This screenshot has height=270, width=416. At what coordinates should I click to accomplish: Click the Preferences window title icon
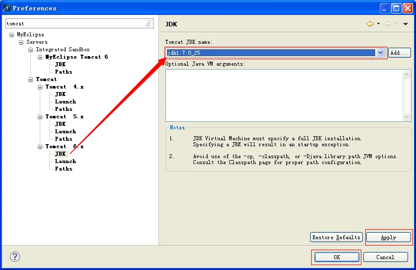click(6, 8)
